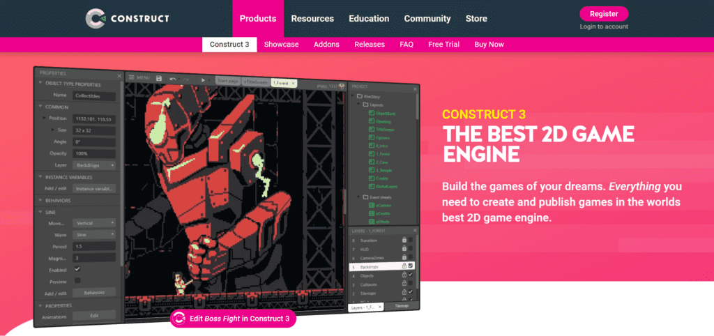Switch to the Showcase sub-navigation tab
Viewport: 714px width, 336px height.
tap(282, 45)
